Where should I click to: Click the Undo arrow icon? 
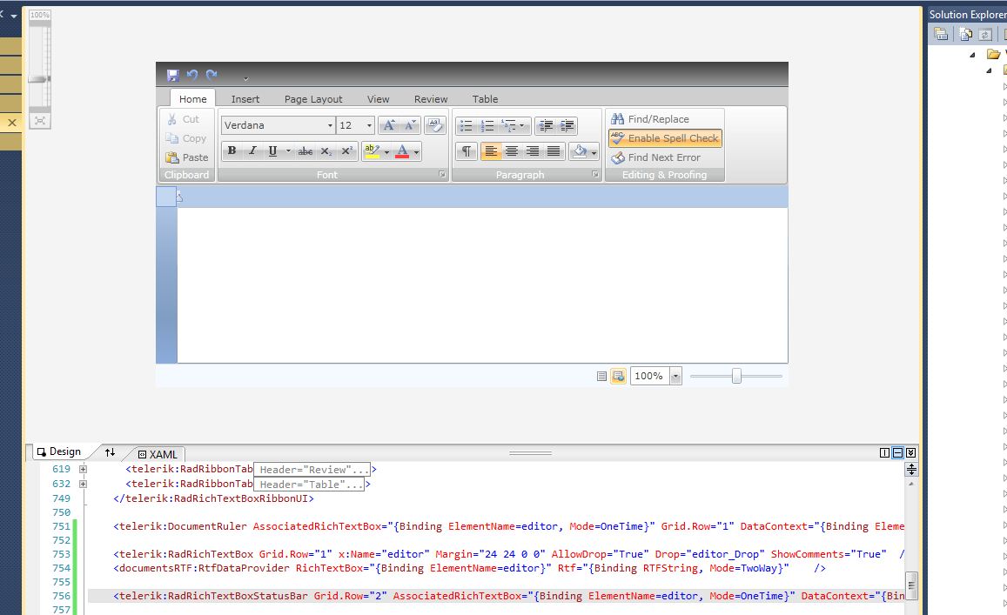click(191, 76)
